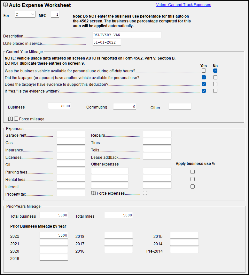The width and height of the screenshot is (249, 275).
Task: Select first Other expenses amount field
Action: click(157, 171)
